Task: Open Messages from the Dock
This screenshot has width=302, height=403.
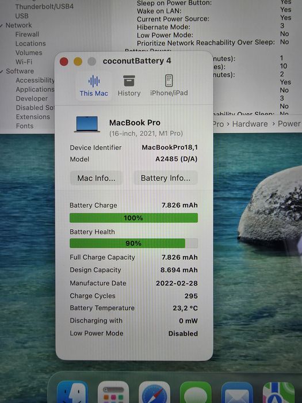Action: pos(196,392)
